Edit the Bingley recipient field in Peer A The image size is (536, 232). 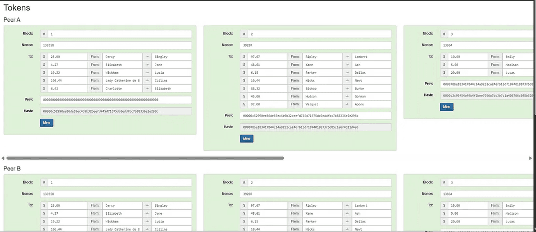[172, 57]
